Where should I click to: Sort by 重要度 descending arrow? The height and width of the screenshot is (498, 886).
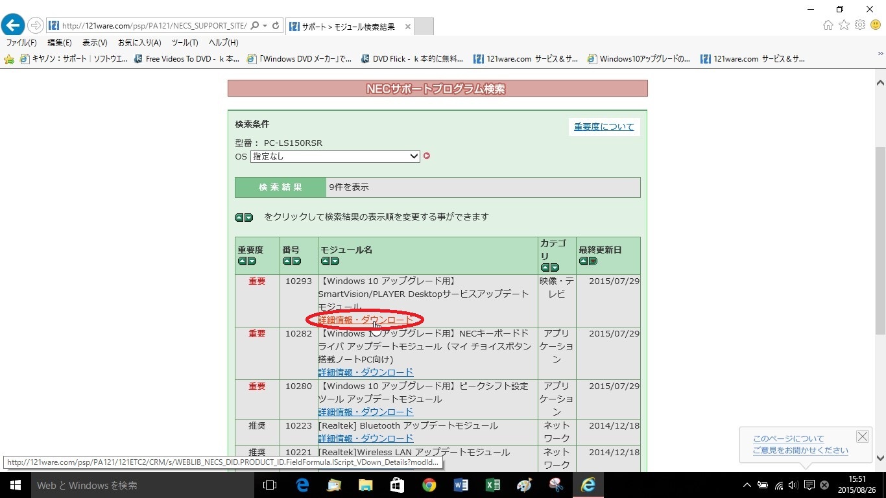252,261
